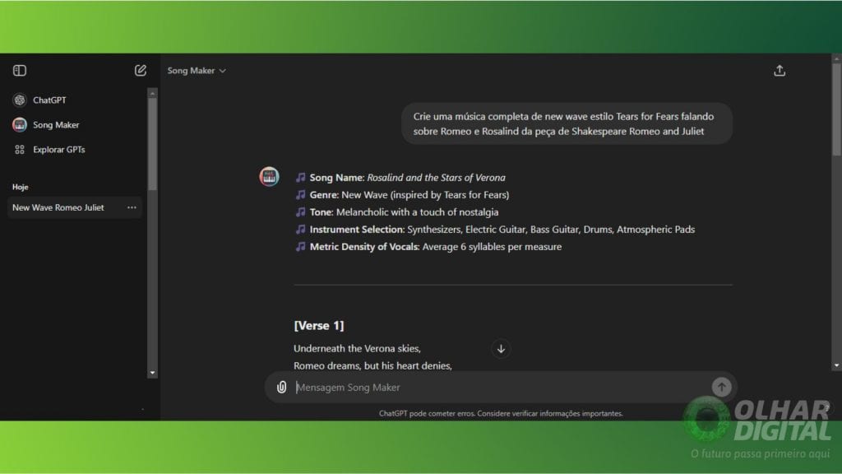The width and height of the screenshot is (842, 474).
Task: Click the sidebar scrollbar down arrow
Action: pyautogui.click(x=152, y=373)
